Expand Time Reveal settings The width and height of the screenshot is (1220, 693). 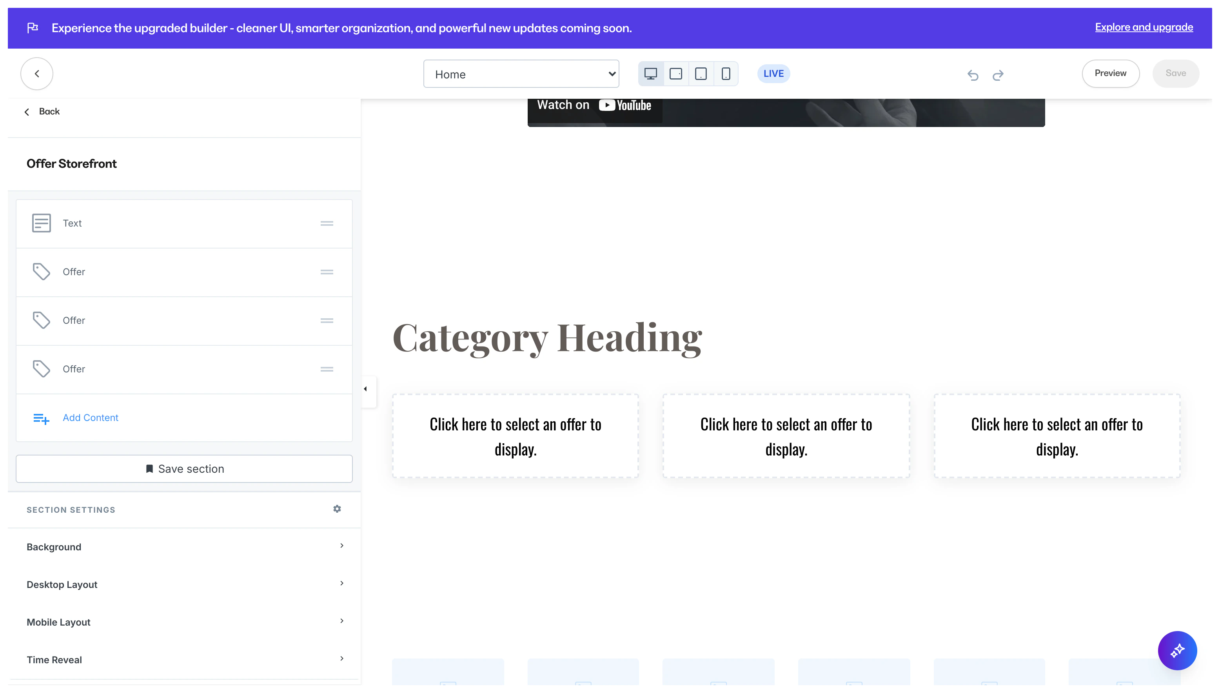[184, 659]
